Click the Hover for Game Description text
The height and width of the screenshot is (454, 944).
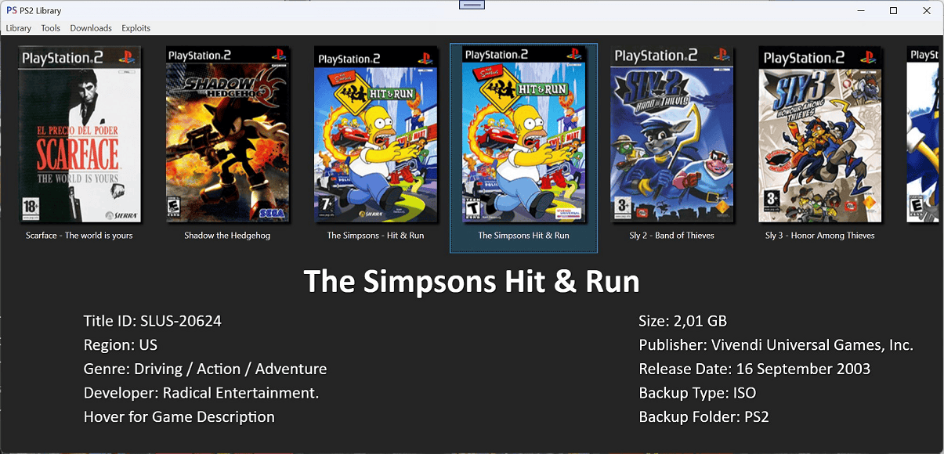[x=179, y=416]
